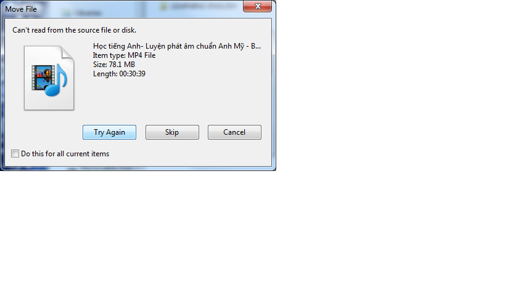Cancel the move operation
This screenshot has width=505, height=283.
(x=234, y=132)
